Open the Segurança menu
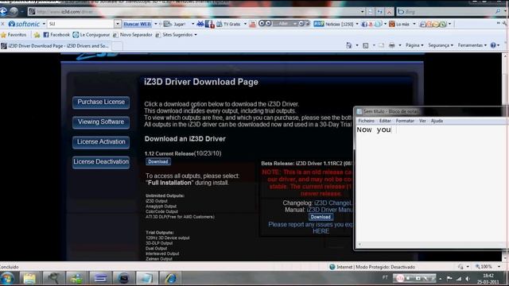This screenshot has width=509, height=286. (441, 45)
